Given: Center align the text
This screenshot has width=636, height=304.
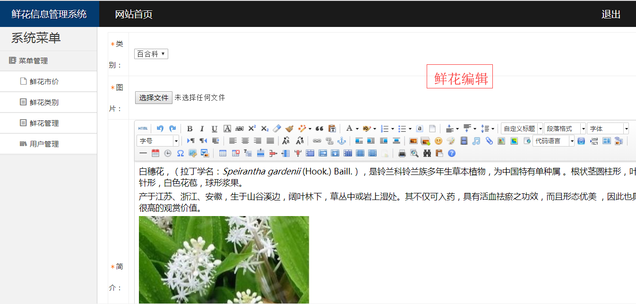Looking at the screenshot, I should (245, 140).
